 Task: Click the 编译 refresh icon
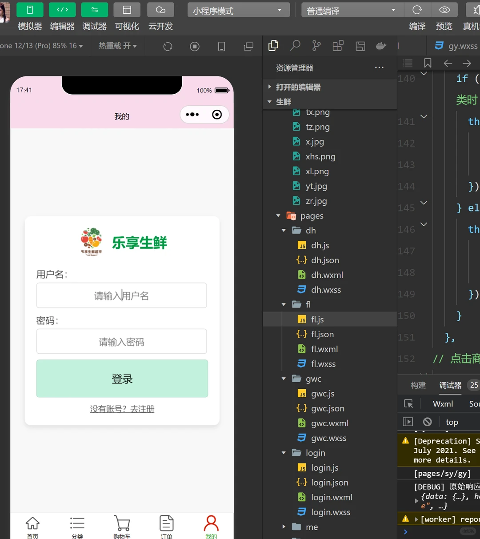click(417, 10)
